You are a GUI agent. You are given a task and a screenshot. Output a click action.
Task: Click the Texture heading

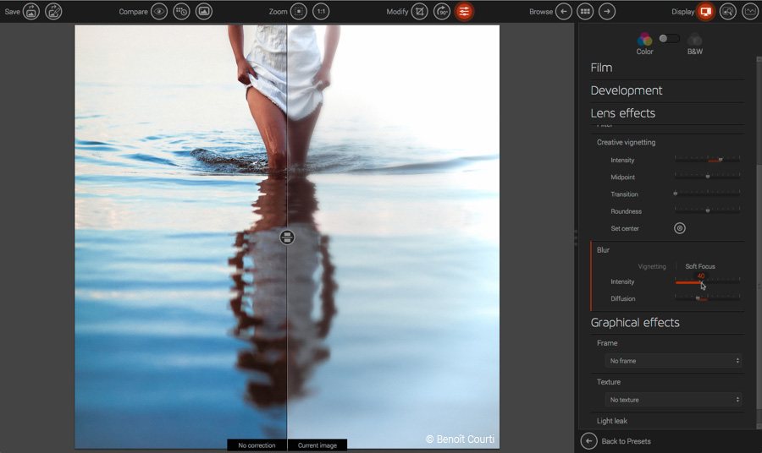609,382
